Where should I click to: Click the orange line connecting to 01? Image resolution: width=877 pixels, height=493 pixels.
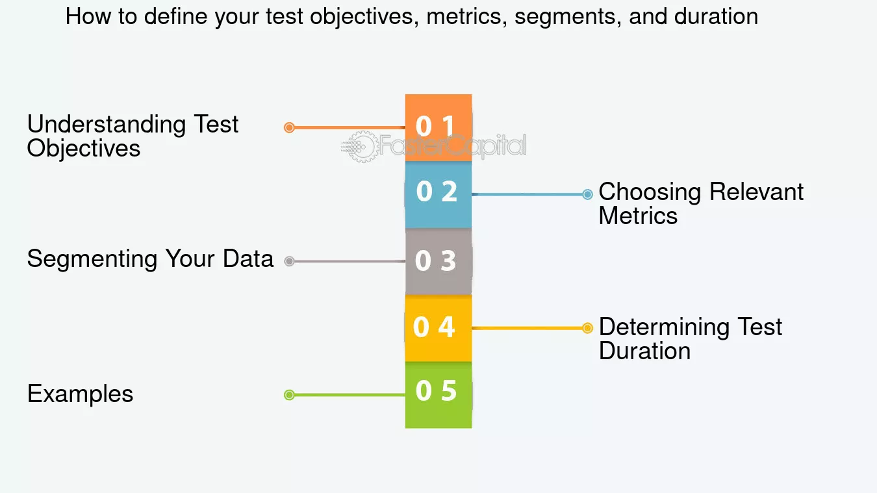(x=350, y=127)
